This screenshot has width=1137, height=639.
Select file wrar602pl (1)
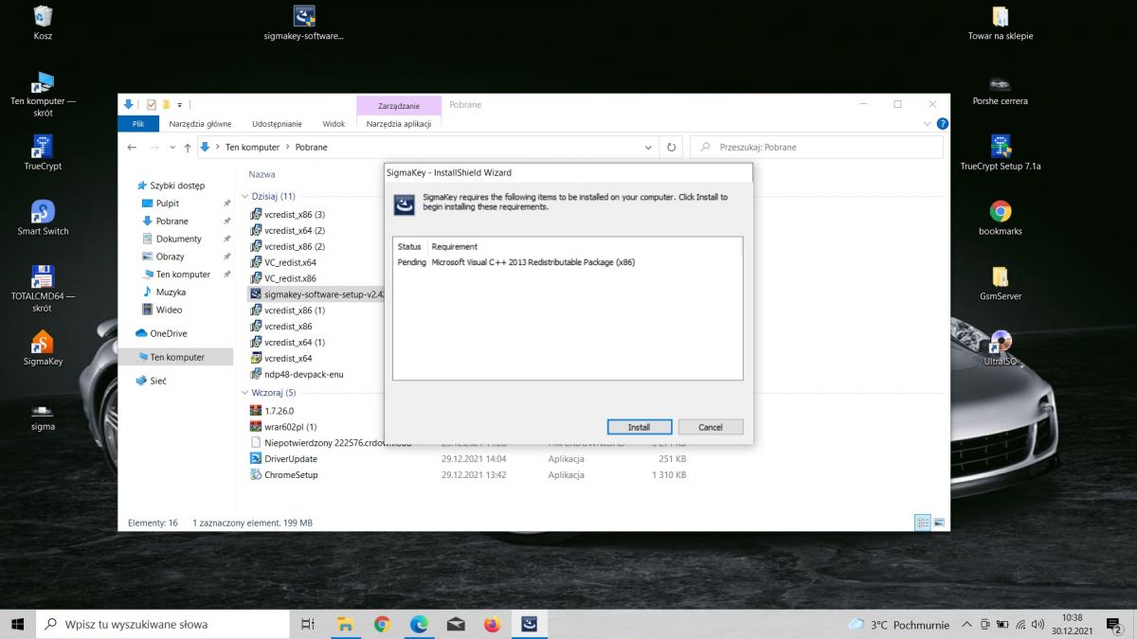[290, 427]
